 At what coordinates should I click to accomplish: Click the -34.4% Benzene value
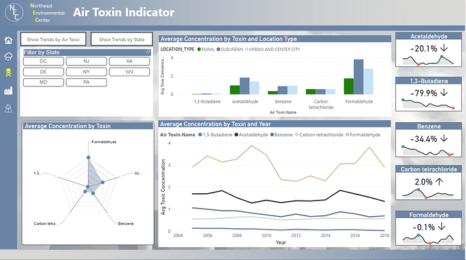[424, 138]
